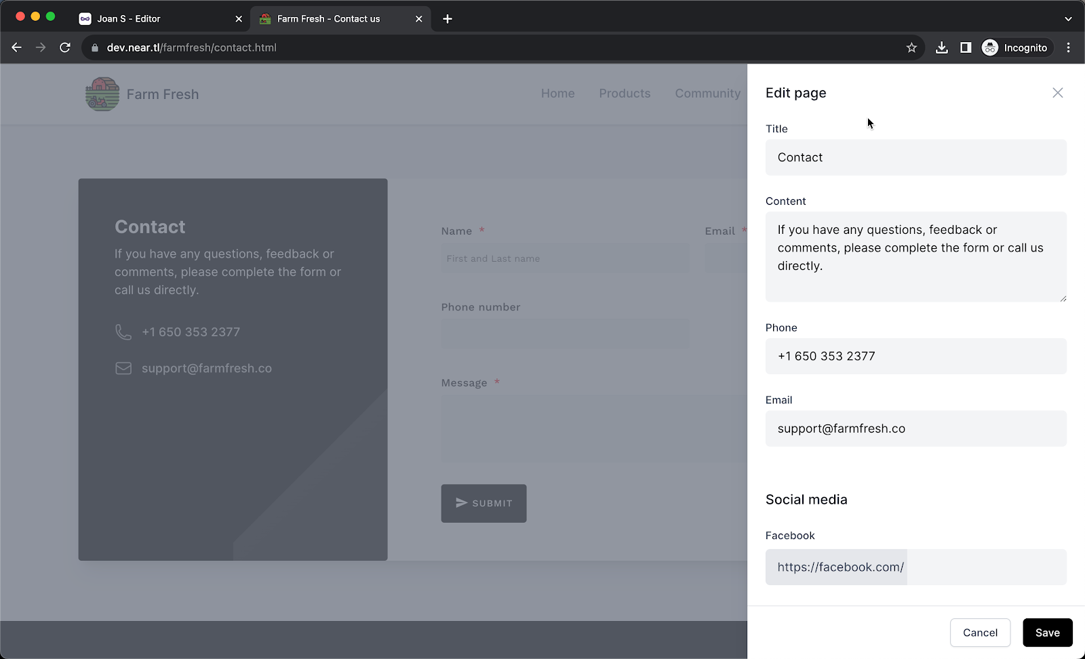This screenshot has height=659, width=1085.
Task: Click the padlock icon in the address bar
Action: [96, 47]
